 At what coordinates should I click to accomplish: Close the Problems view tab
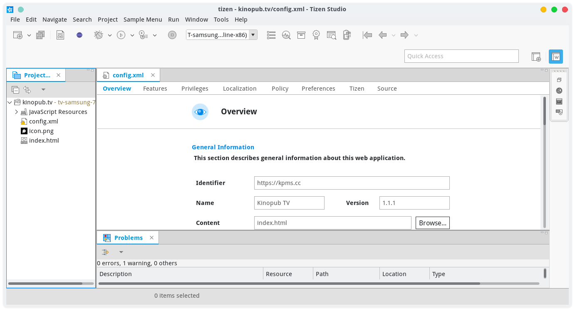point(151,238)
